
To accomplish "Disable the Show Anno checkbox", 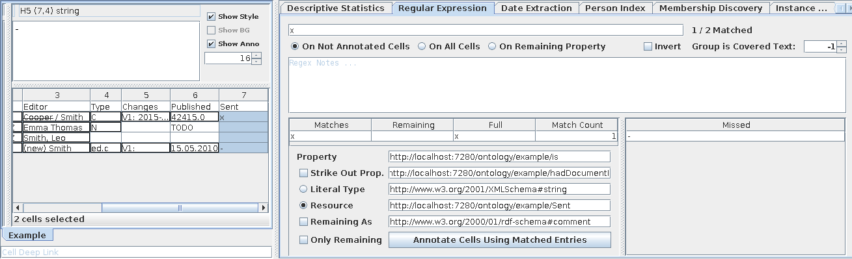I will click(211, 44).
